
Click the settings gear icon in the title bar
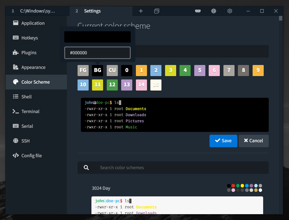coord(230,11)
